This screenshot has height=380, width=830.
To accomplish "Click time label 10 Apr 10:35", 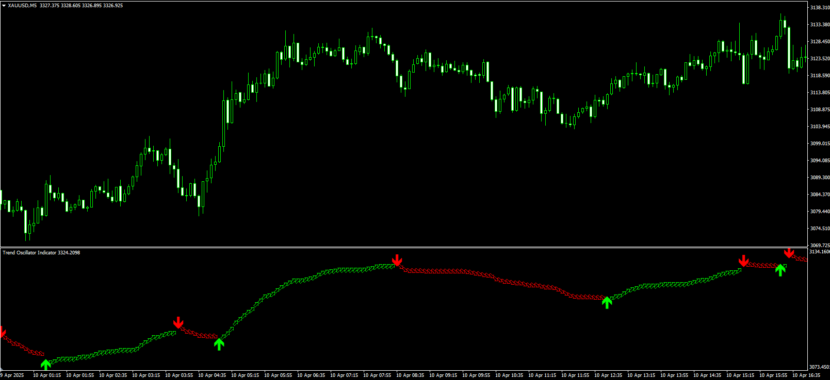I will click(x=509, y=375).
